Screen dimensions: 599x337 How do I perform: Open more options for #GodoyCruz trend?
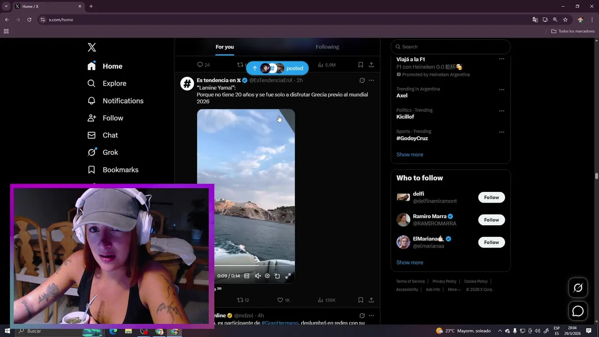502,132
